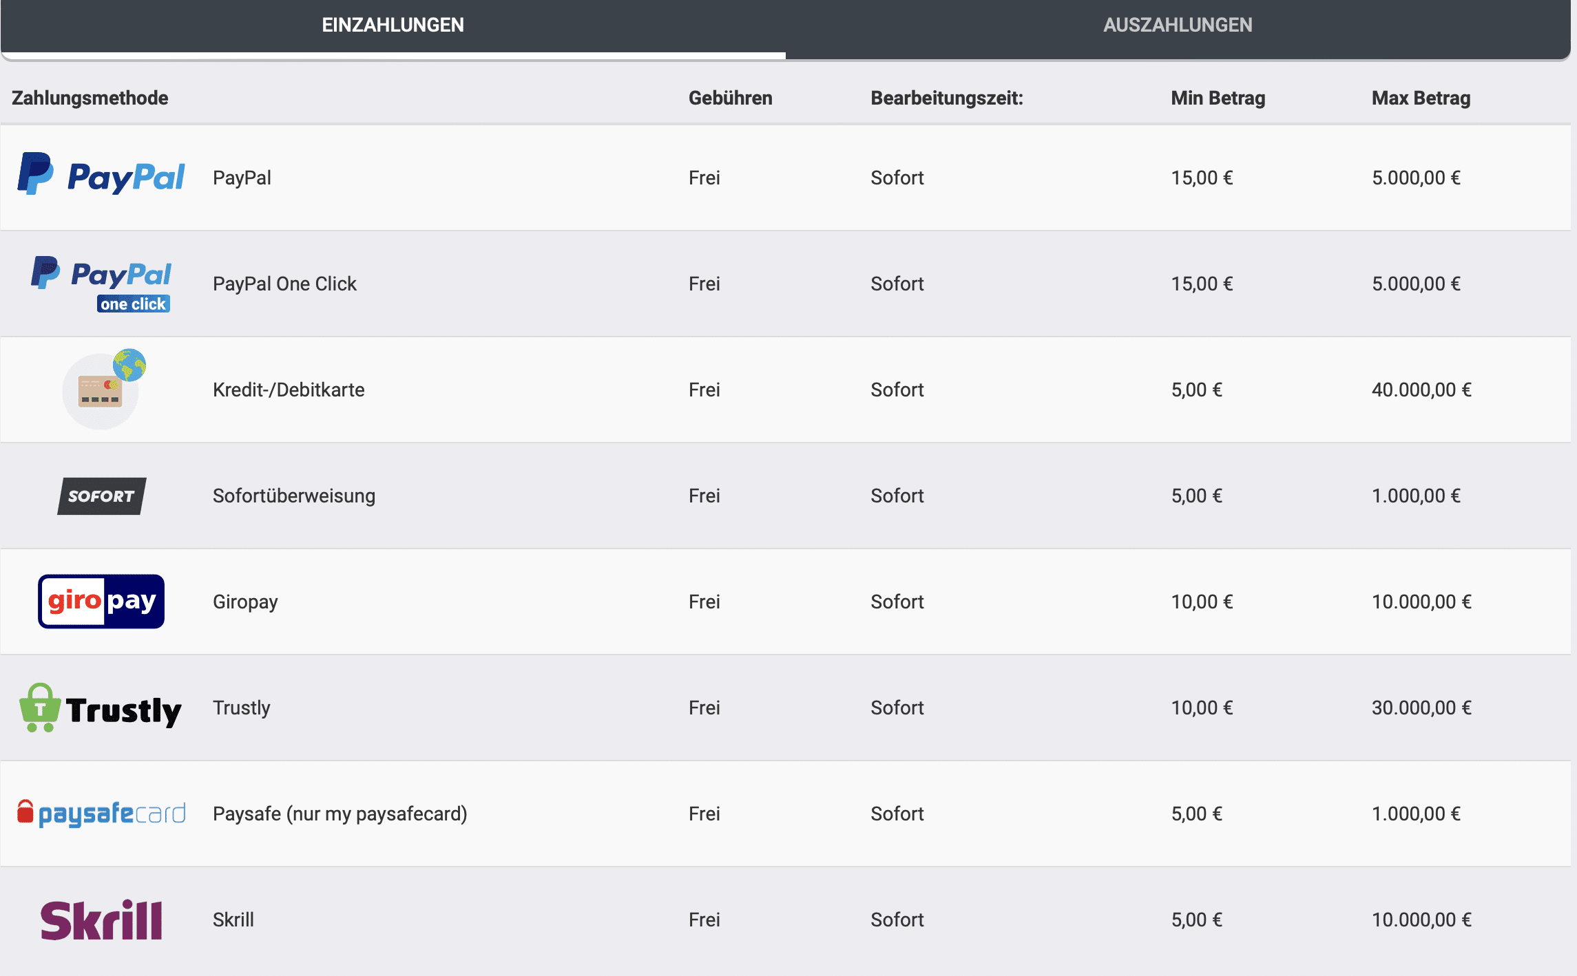Click Kredit-/Debitkarte min amount 5,00 €
The width and height of the screenshot is (1577, 976).
tap(1197, 390)
